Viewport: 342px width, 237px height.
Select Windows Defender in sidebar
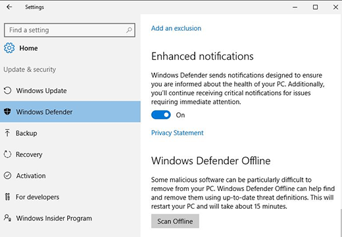pyautogui.click(x=70, y=112)
